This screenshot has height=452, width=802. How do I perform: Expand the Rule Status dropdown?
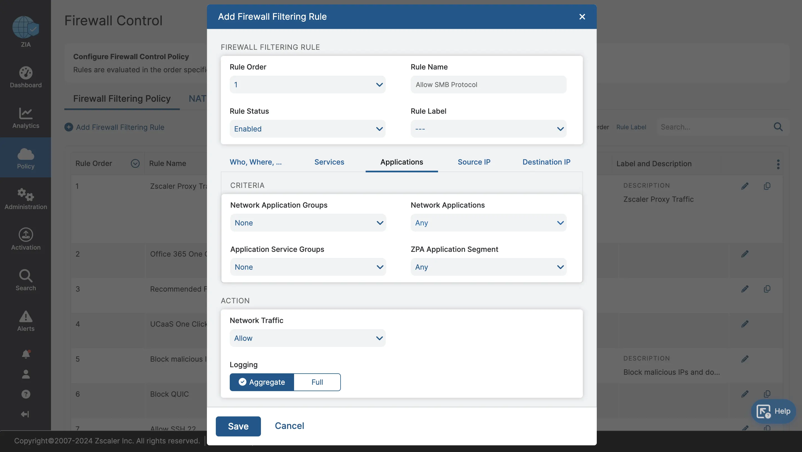click(307, 129)
